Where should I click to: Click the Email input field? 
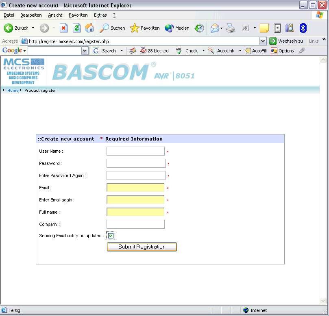pos(135,188)
